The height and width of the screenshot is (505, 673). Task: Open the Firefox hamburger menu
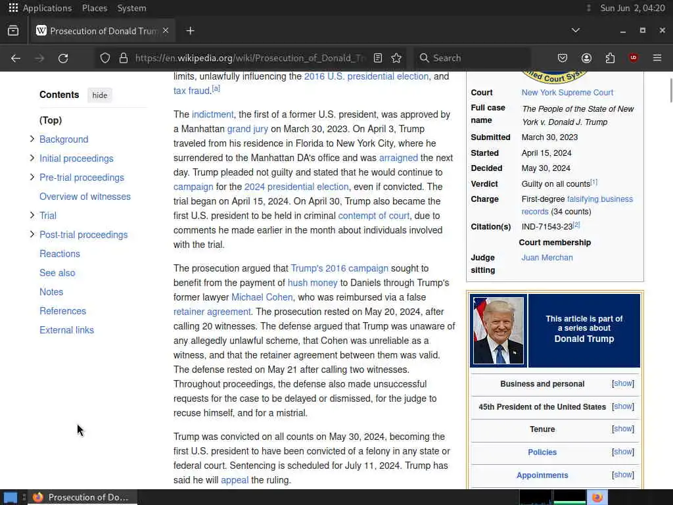[657, 58]
